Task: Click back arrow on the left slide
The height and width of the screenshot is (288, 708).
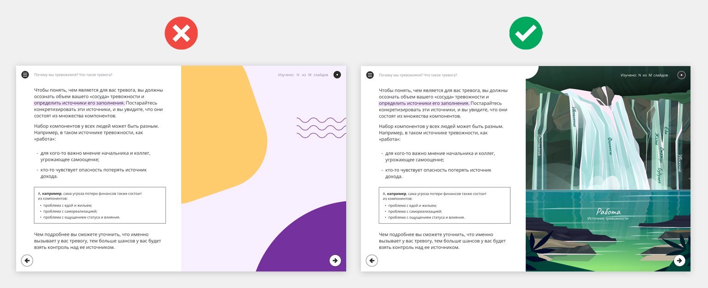Action: click(x=27, y=260)
